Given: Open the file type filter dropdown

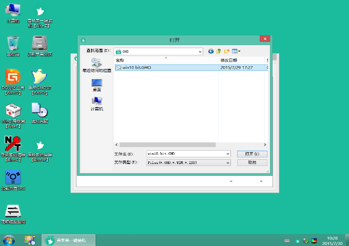Looking at the screenshot, I should coord(228,162).
